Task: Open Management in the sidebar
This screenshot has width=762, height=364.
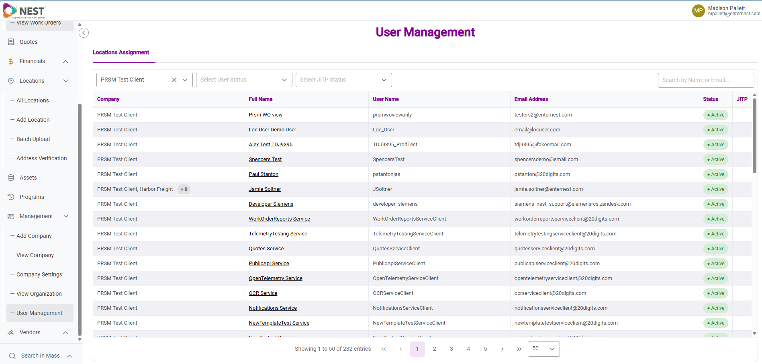Action: tap(36, 216)
